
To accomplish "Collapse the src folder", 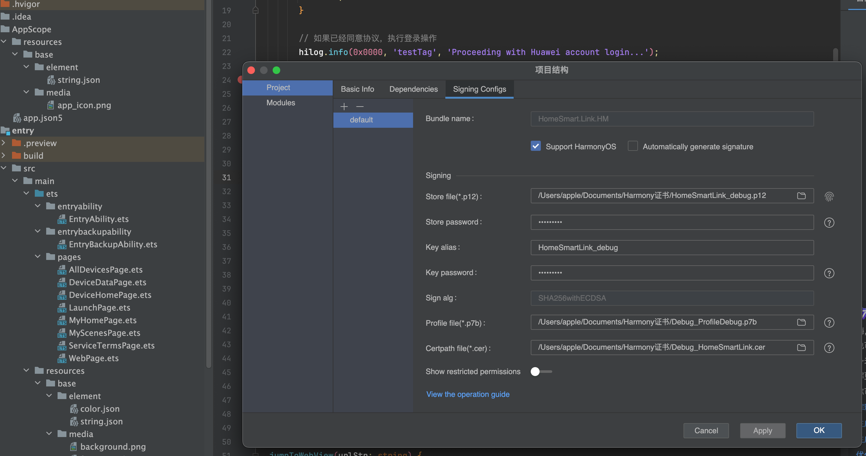I will point(4,168).
